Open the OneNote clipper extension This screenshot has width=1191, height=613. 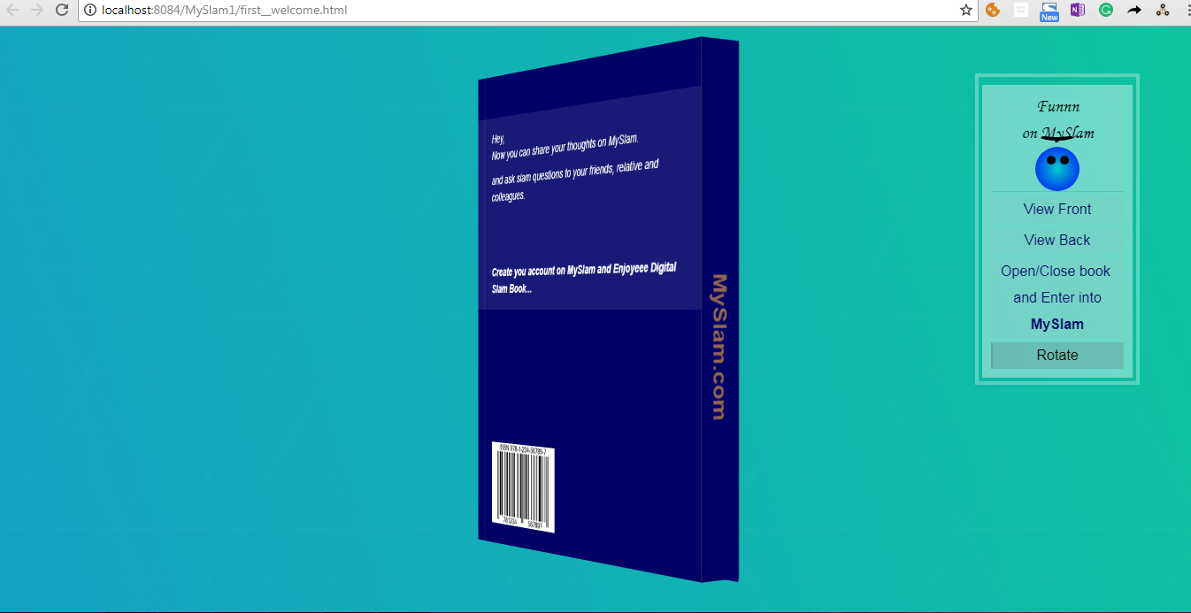[x=1077, y=11]
